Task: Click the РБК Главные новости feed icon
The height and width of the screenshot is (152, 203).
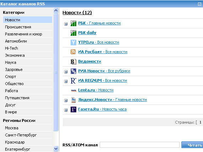Action: point(73,23)
